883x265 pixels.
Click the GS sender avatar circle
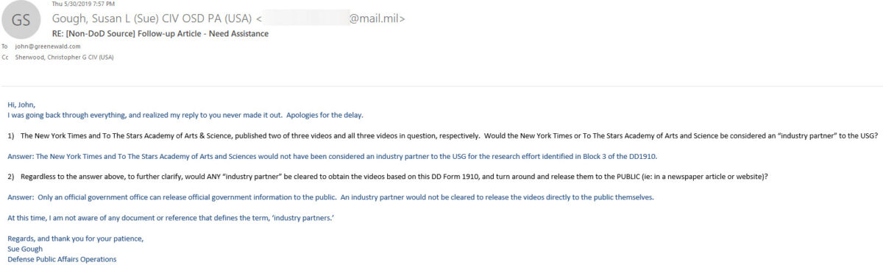coord(21,21)
